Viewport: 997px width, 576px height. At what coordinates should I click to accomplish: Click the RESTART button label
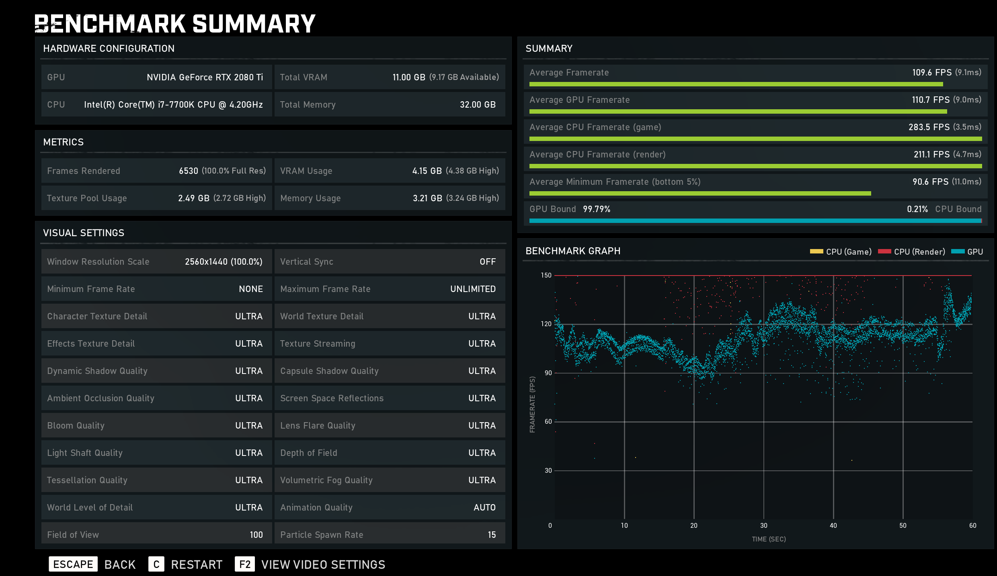[197, 564]
